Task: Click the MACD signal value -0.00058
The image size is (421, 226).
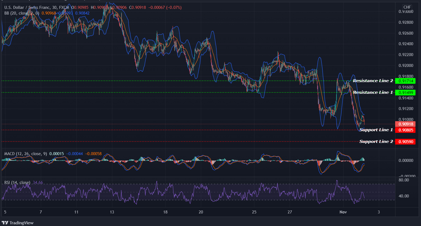Action: 93,154
